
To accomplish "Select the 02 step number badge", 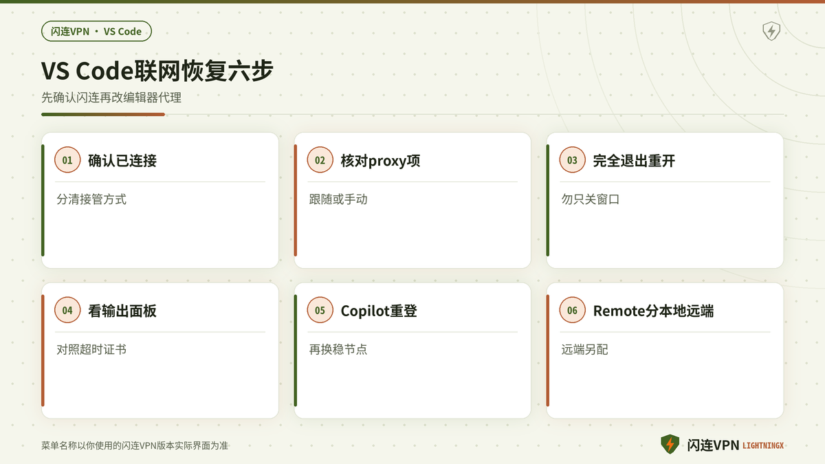I will 320,160.
